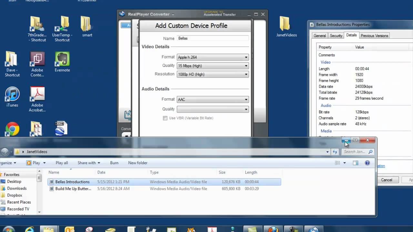
Task: Click the Search JanetVideos box
Action: point(358,152)
